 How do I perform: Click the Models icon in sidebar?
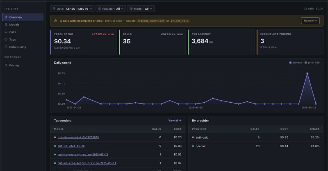pos(6,25)
